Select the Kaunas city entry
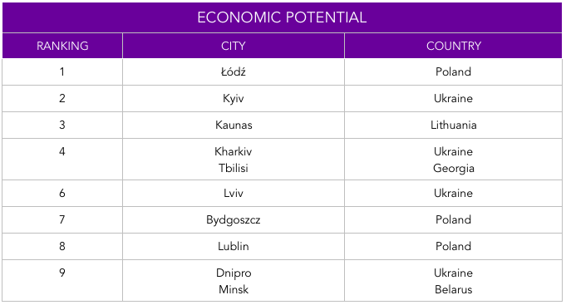The height and width of the screenshot is (305, 566). (x=234, y=125)
